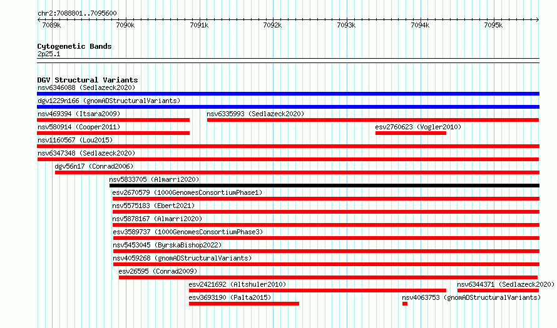This screenshot has width=557, height=328.
Task: Click the nsv6346088 (Sedlazeck2020) variant label
Action: point(86,87)
